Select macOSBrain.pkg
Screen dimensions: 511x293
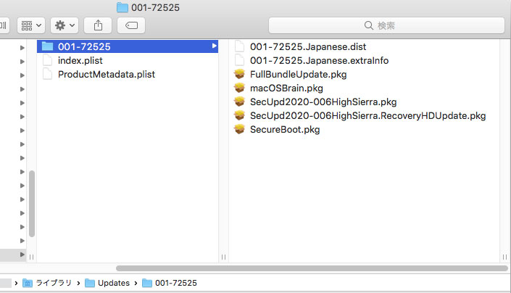(286, 88)
